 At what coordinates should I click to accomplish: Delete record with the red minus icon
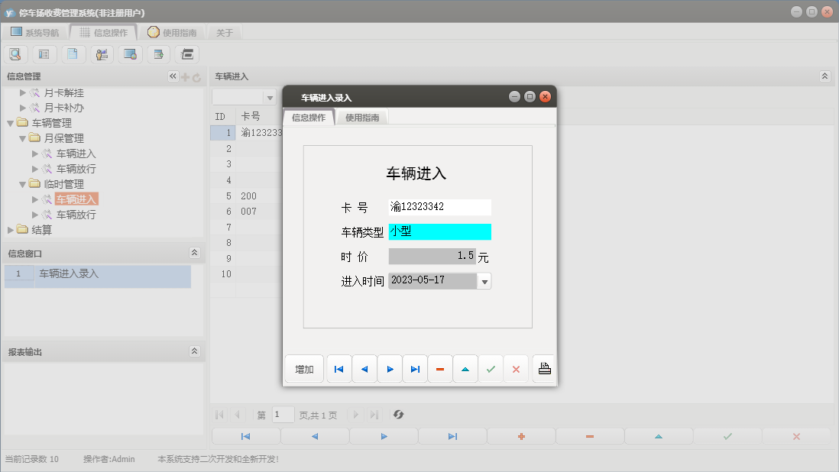440,368
